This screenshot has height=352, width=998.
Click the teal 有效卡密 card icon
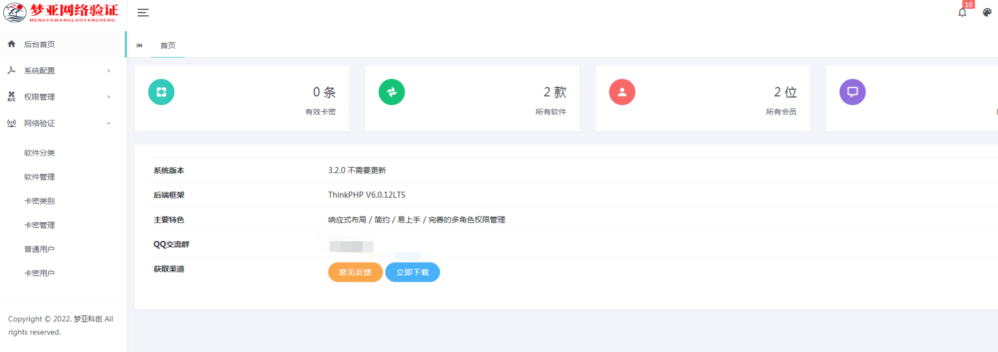[161, 92]
